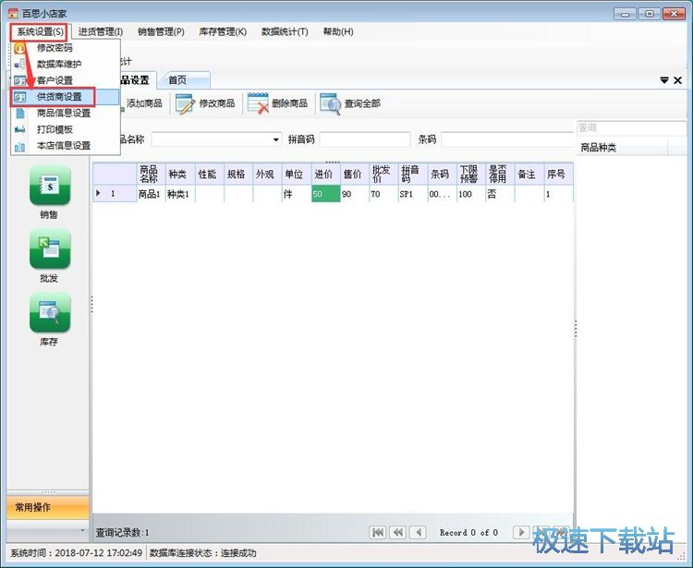Sort by 批发价 column header
693x568 pixels.
point(383,174)
